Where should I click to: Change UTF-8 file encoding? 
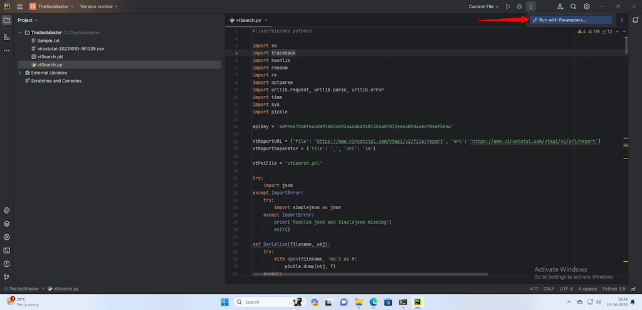(566, 289)
